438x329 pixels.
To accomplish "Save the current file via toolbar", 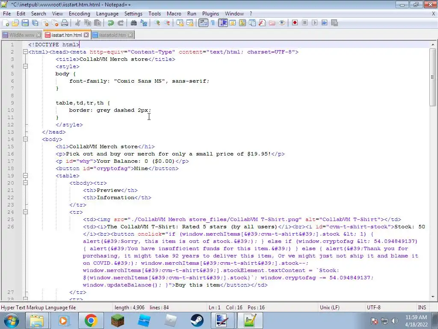I will point(25,23).
